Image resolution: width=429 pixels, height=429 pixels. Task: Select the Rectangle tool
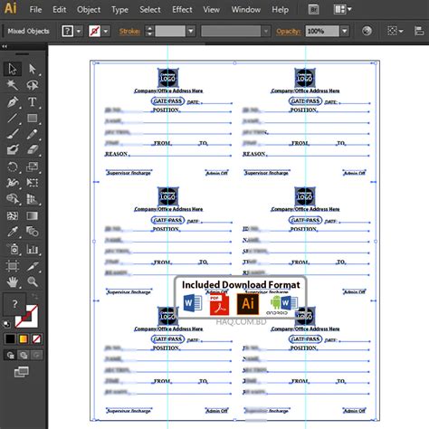point(33,118)
